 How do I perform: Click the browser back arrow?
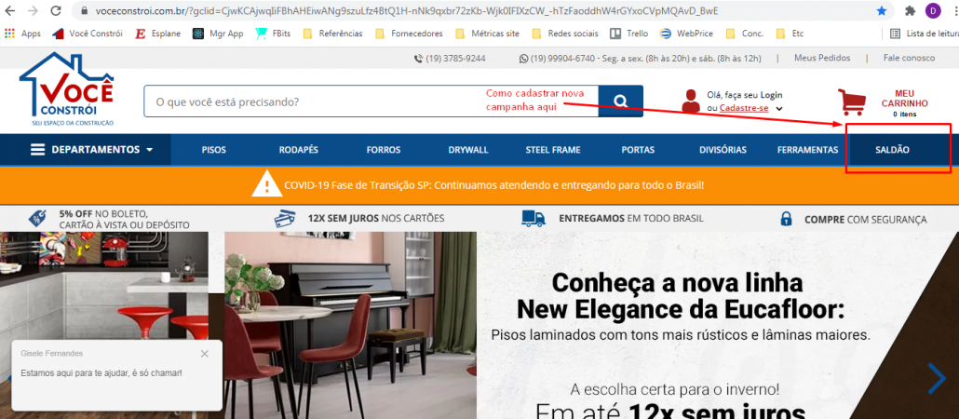point(11,11)
